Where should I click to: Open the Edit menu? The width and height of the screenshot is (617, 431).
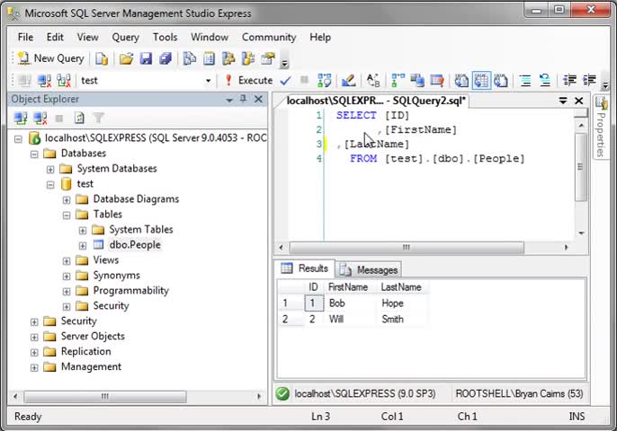(x=55, y=37)
